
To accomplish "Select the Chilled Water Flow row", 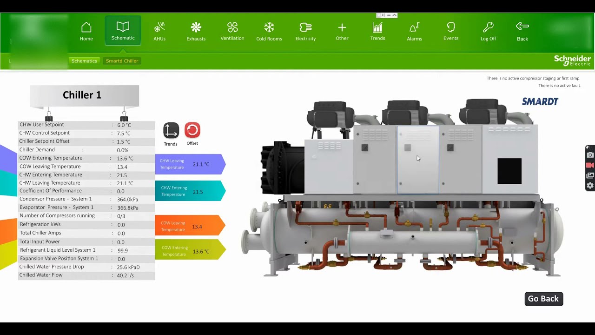I will click(86, 275).
